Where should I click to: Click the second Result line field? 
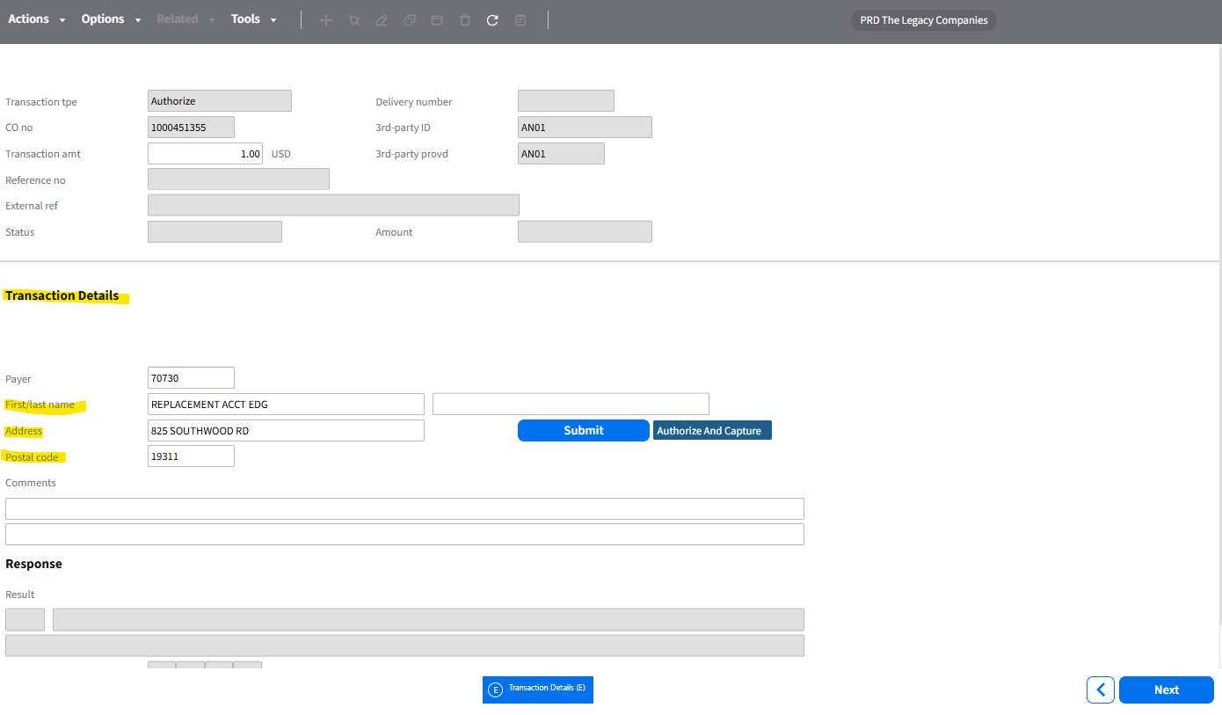404,646
